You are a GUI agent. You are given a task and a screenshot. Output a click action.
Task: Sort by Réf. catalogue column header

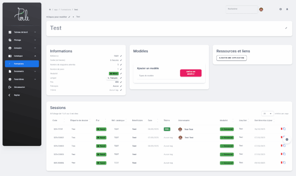pos(119,121)
